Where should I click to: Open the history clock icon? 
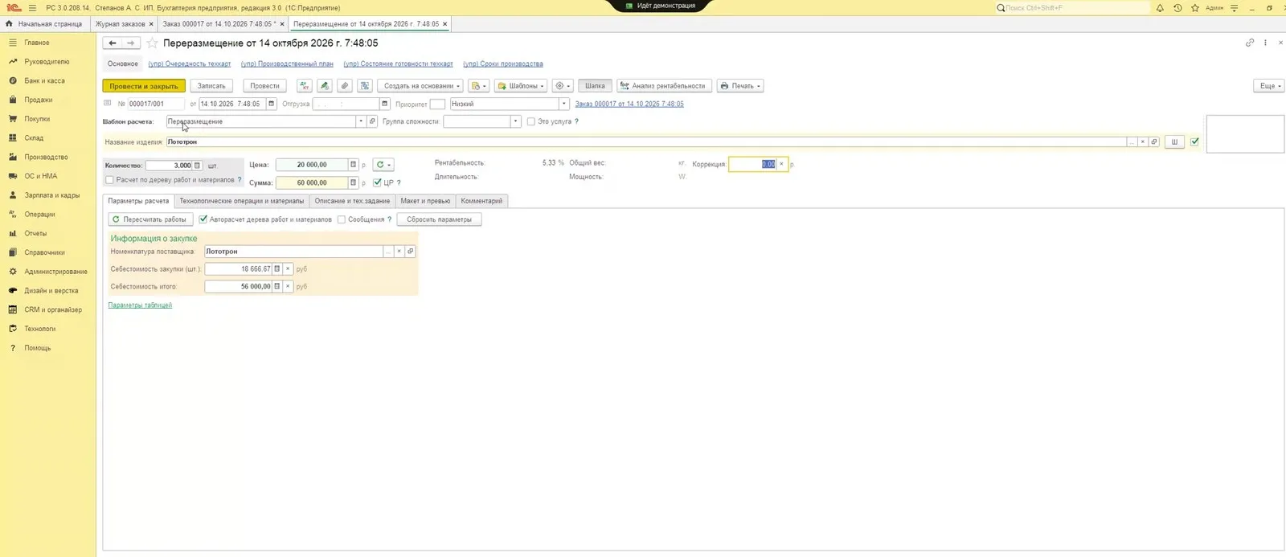coord(1177,8)
